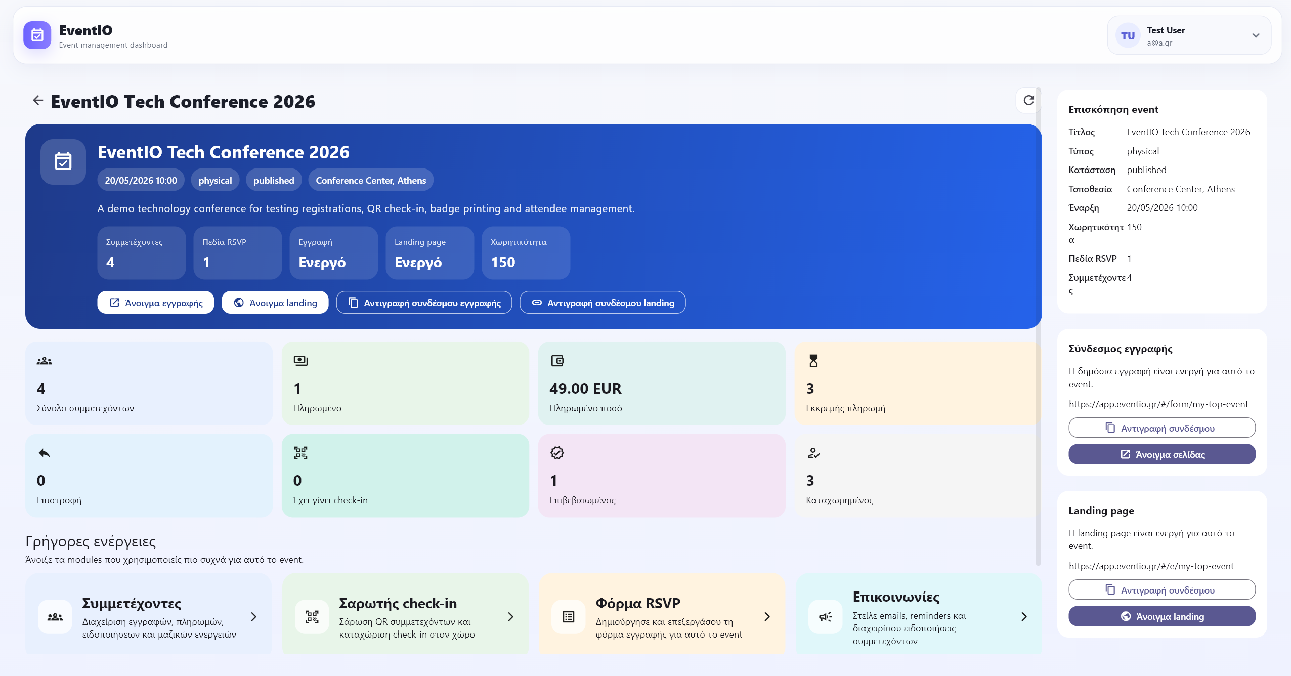The width and height of the screenshot is (1291, 676).
Task: Click the 20/05/2026 10:00 date chip
Action: 141,180
